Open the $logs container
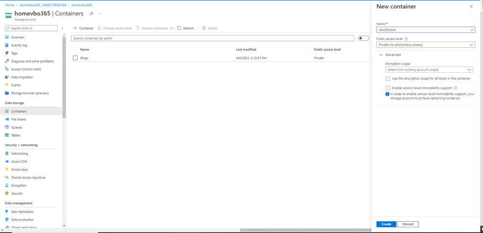 tap(84, 58)
